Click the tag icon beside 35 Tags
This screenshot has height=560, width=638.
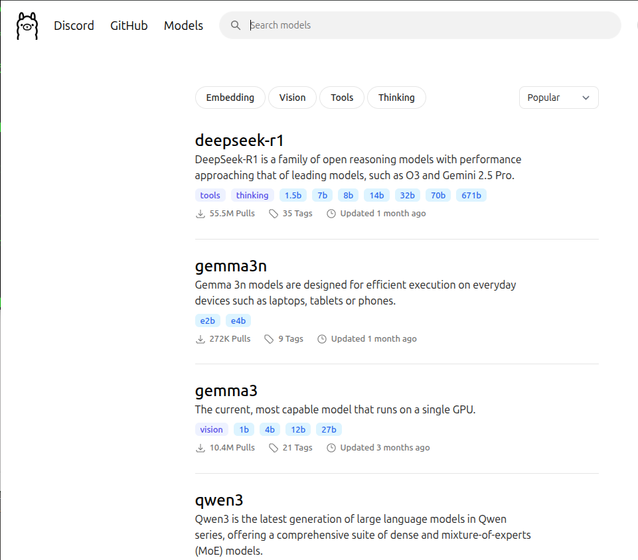click(274, 214)
